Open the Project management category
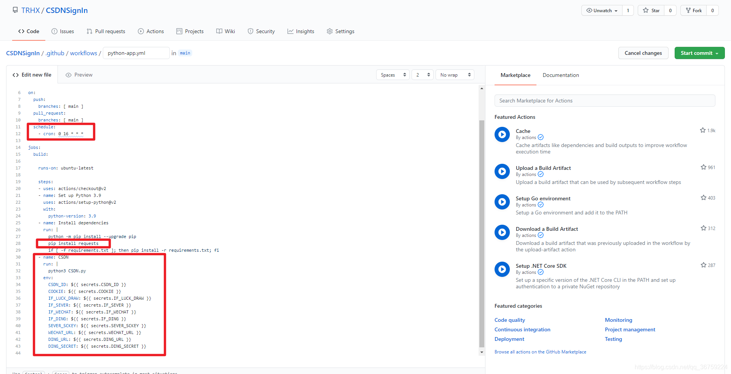 tap(630, 329)
